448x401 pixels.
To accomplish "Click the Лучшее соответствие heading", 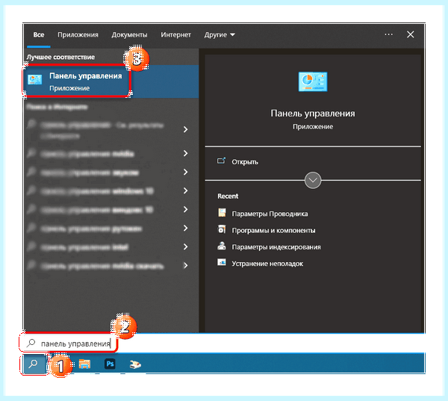I will [x=61, y=57].
